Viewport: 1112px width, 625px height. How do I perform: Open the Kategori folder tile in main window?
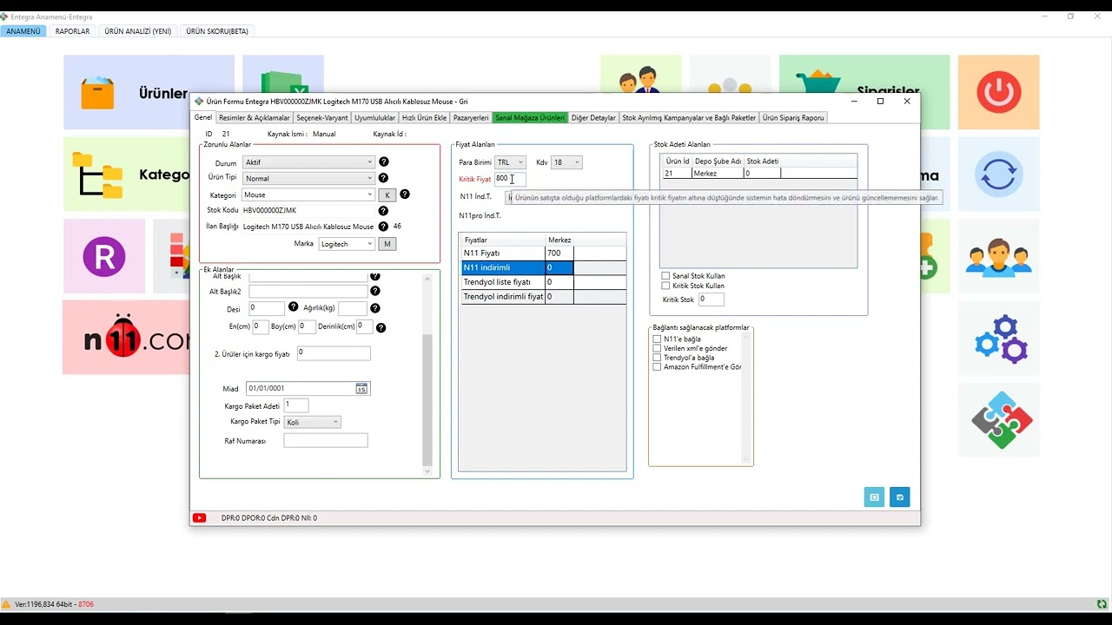(127, 174)
